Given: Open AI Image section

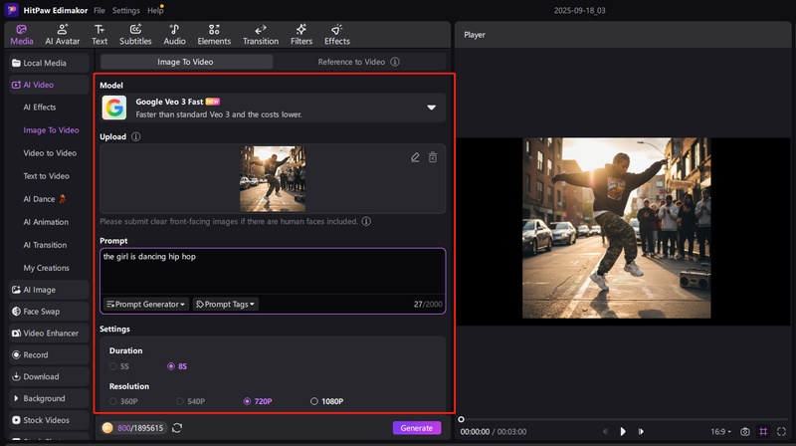Looking at the screenshot, I should point(49,290).
